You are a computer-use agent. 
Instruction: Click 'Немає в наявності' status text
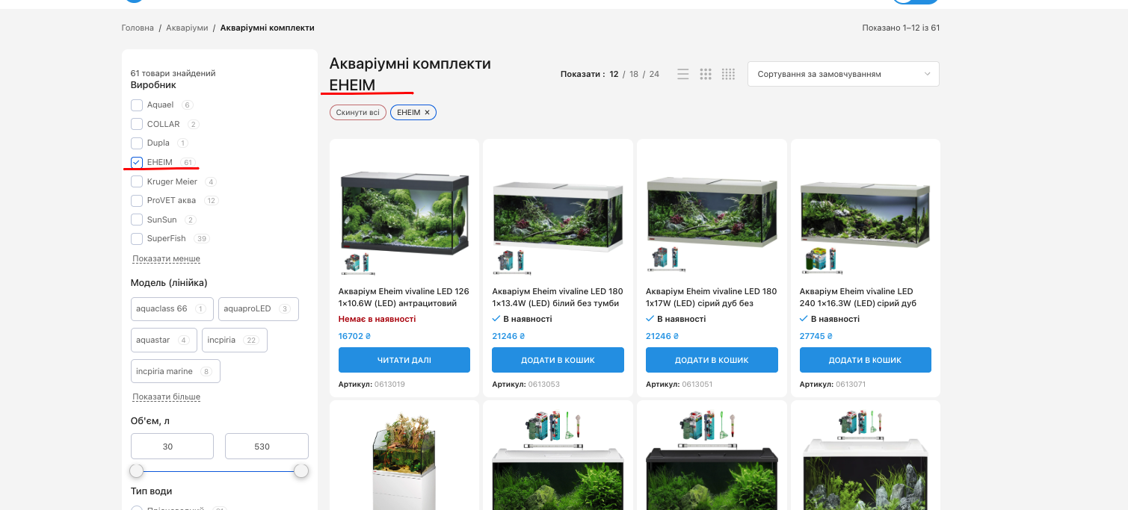(x=377, y=319)
